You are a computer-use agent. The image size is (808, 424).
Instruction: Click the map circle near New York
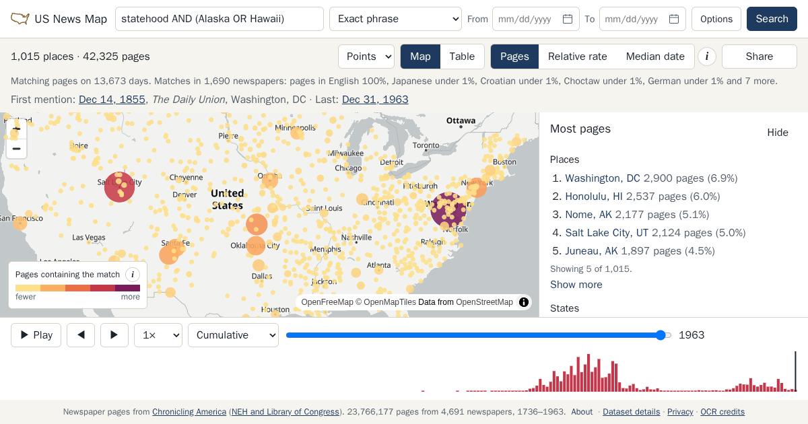477,187
